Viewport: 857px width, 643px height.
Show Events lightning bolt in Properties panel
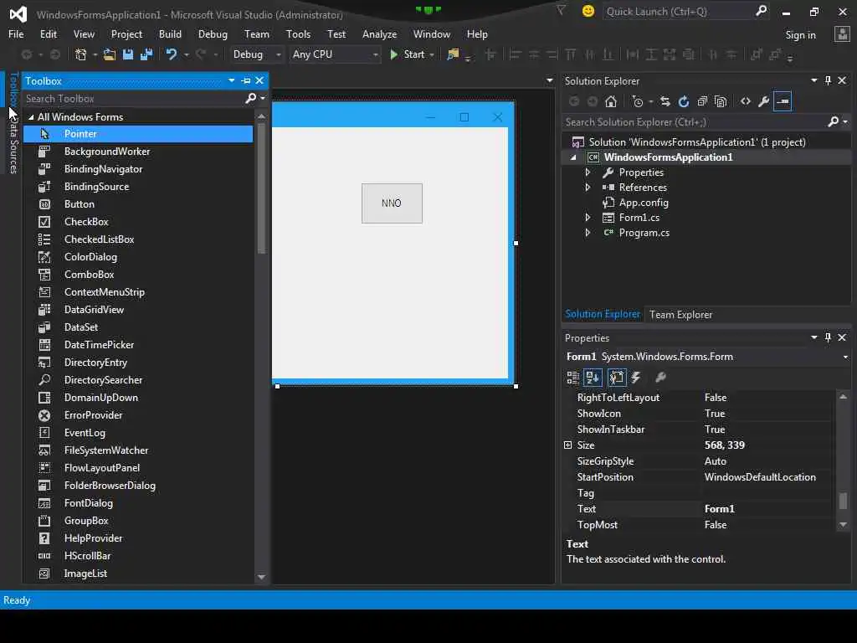point(636,378)
